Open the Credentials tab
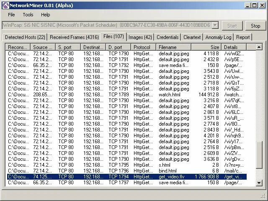Viewport: 268px width, 201px height. coord(167,37)
